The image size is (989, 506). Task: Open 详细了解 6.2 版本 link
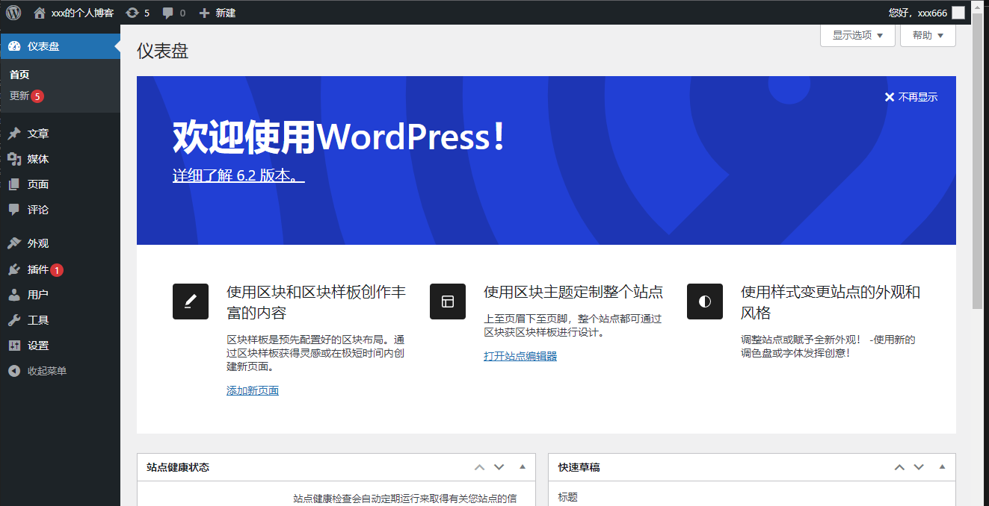tap(238, 176)
